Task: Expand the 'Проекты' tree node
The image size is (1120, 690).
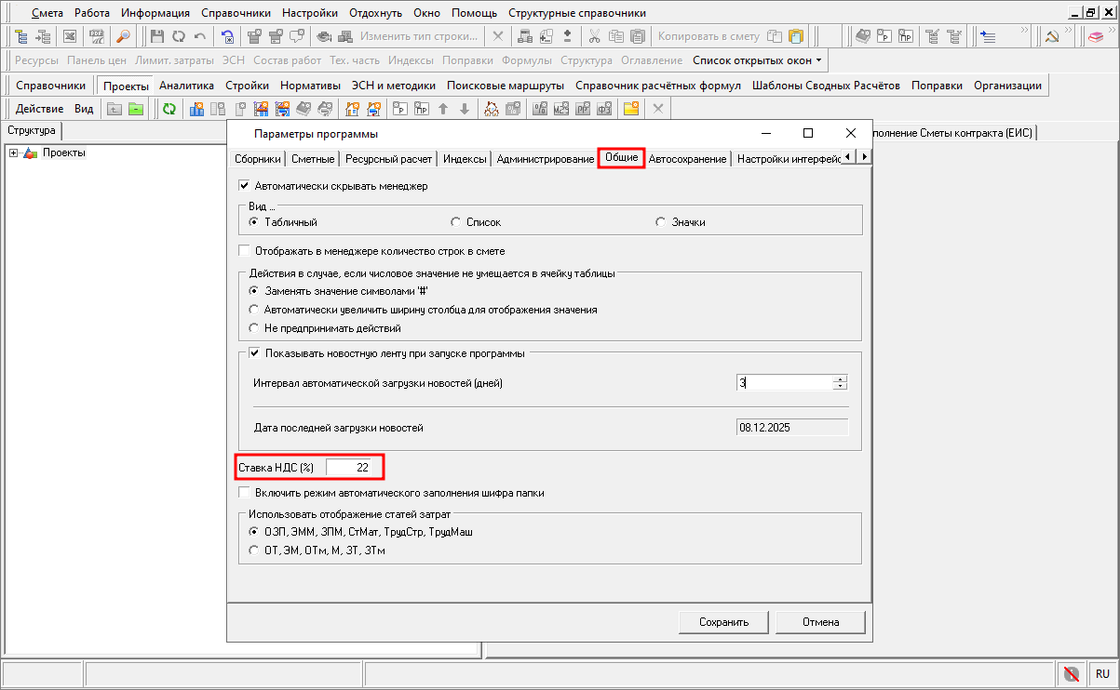Action: point(13,153)
